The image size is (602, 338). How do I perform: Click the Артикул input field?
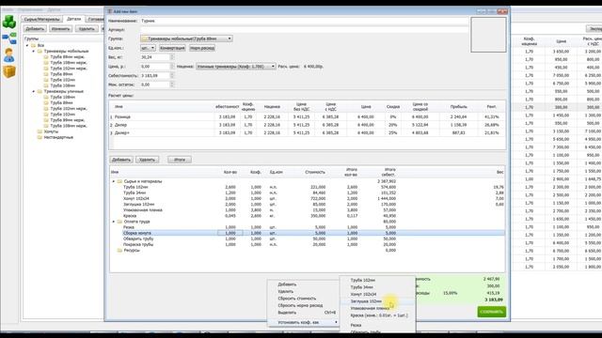tap(304, 29)
